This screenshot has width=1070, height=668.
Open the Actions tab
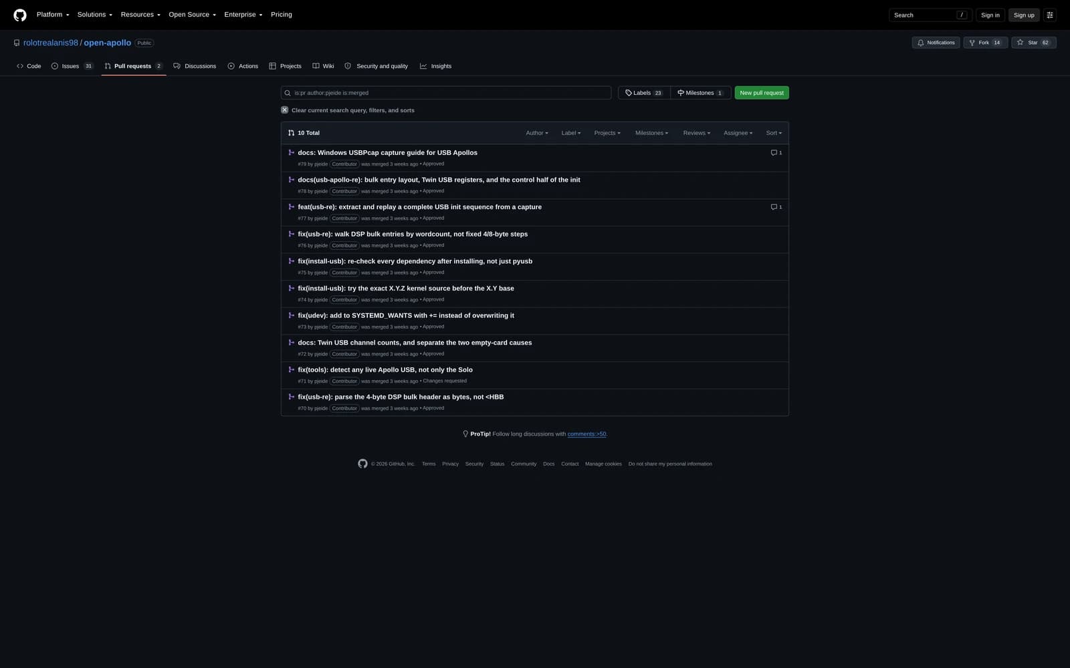pyautogui.click(x=243, y=66)
